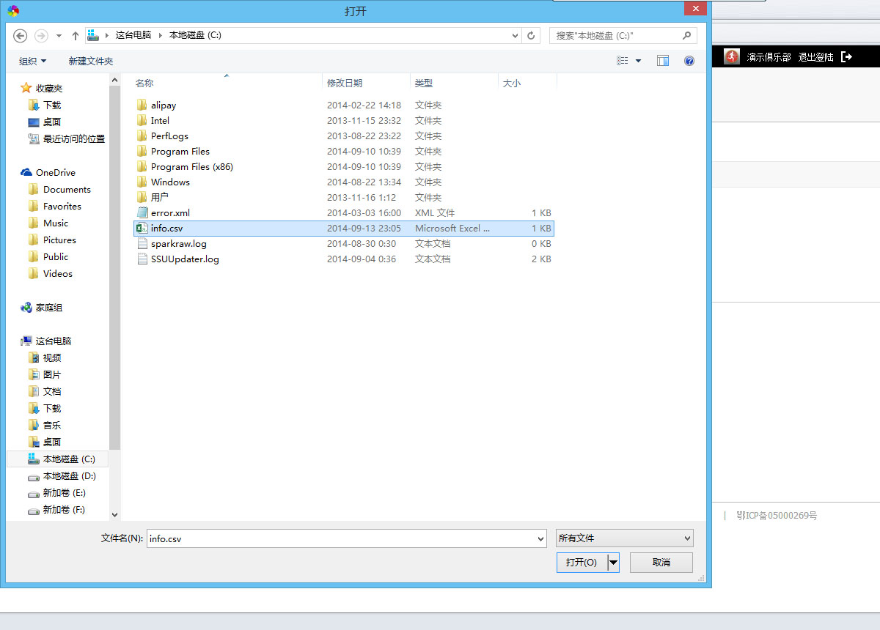The width and height of the screenshot is (880, 630).
Task: Select 本地磁盘 (D:) in navigation pane
Action: pos(69,476)
